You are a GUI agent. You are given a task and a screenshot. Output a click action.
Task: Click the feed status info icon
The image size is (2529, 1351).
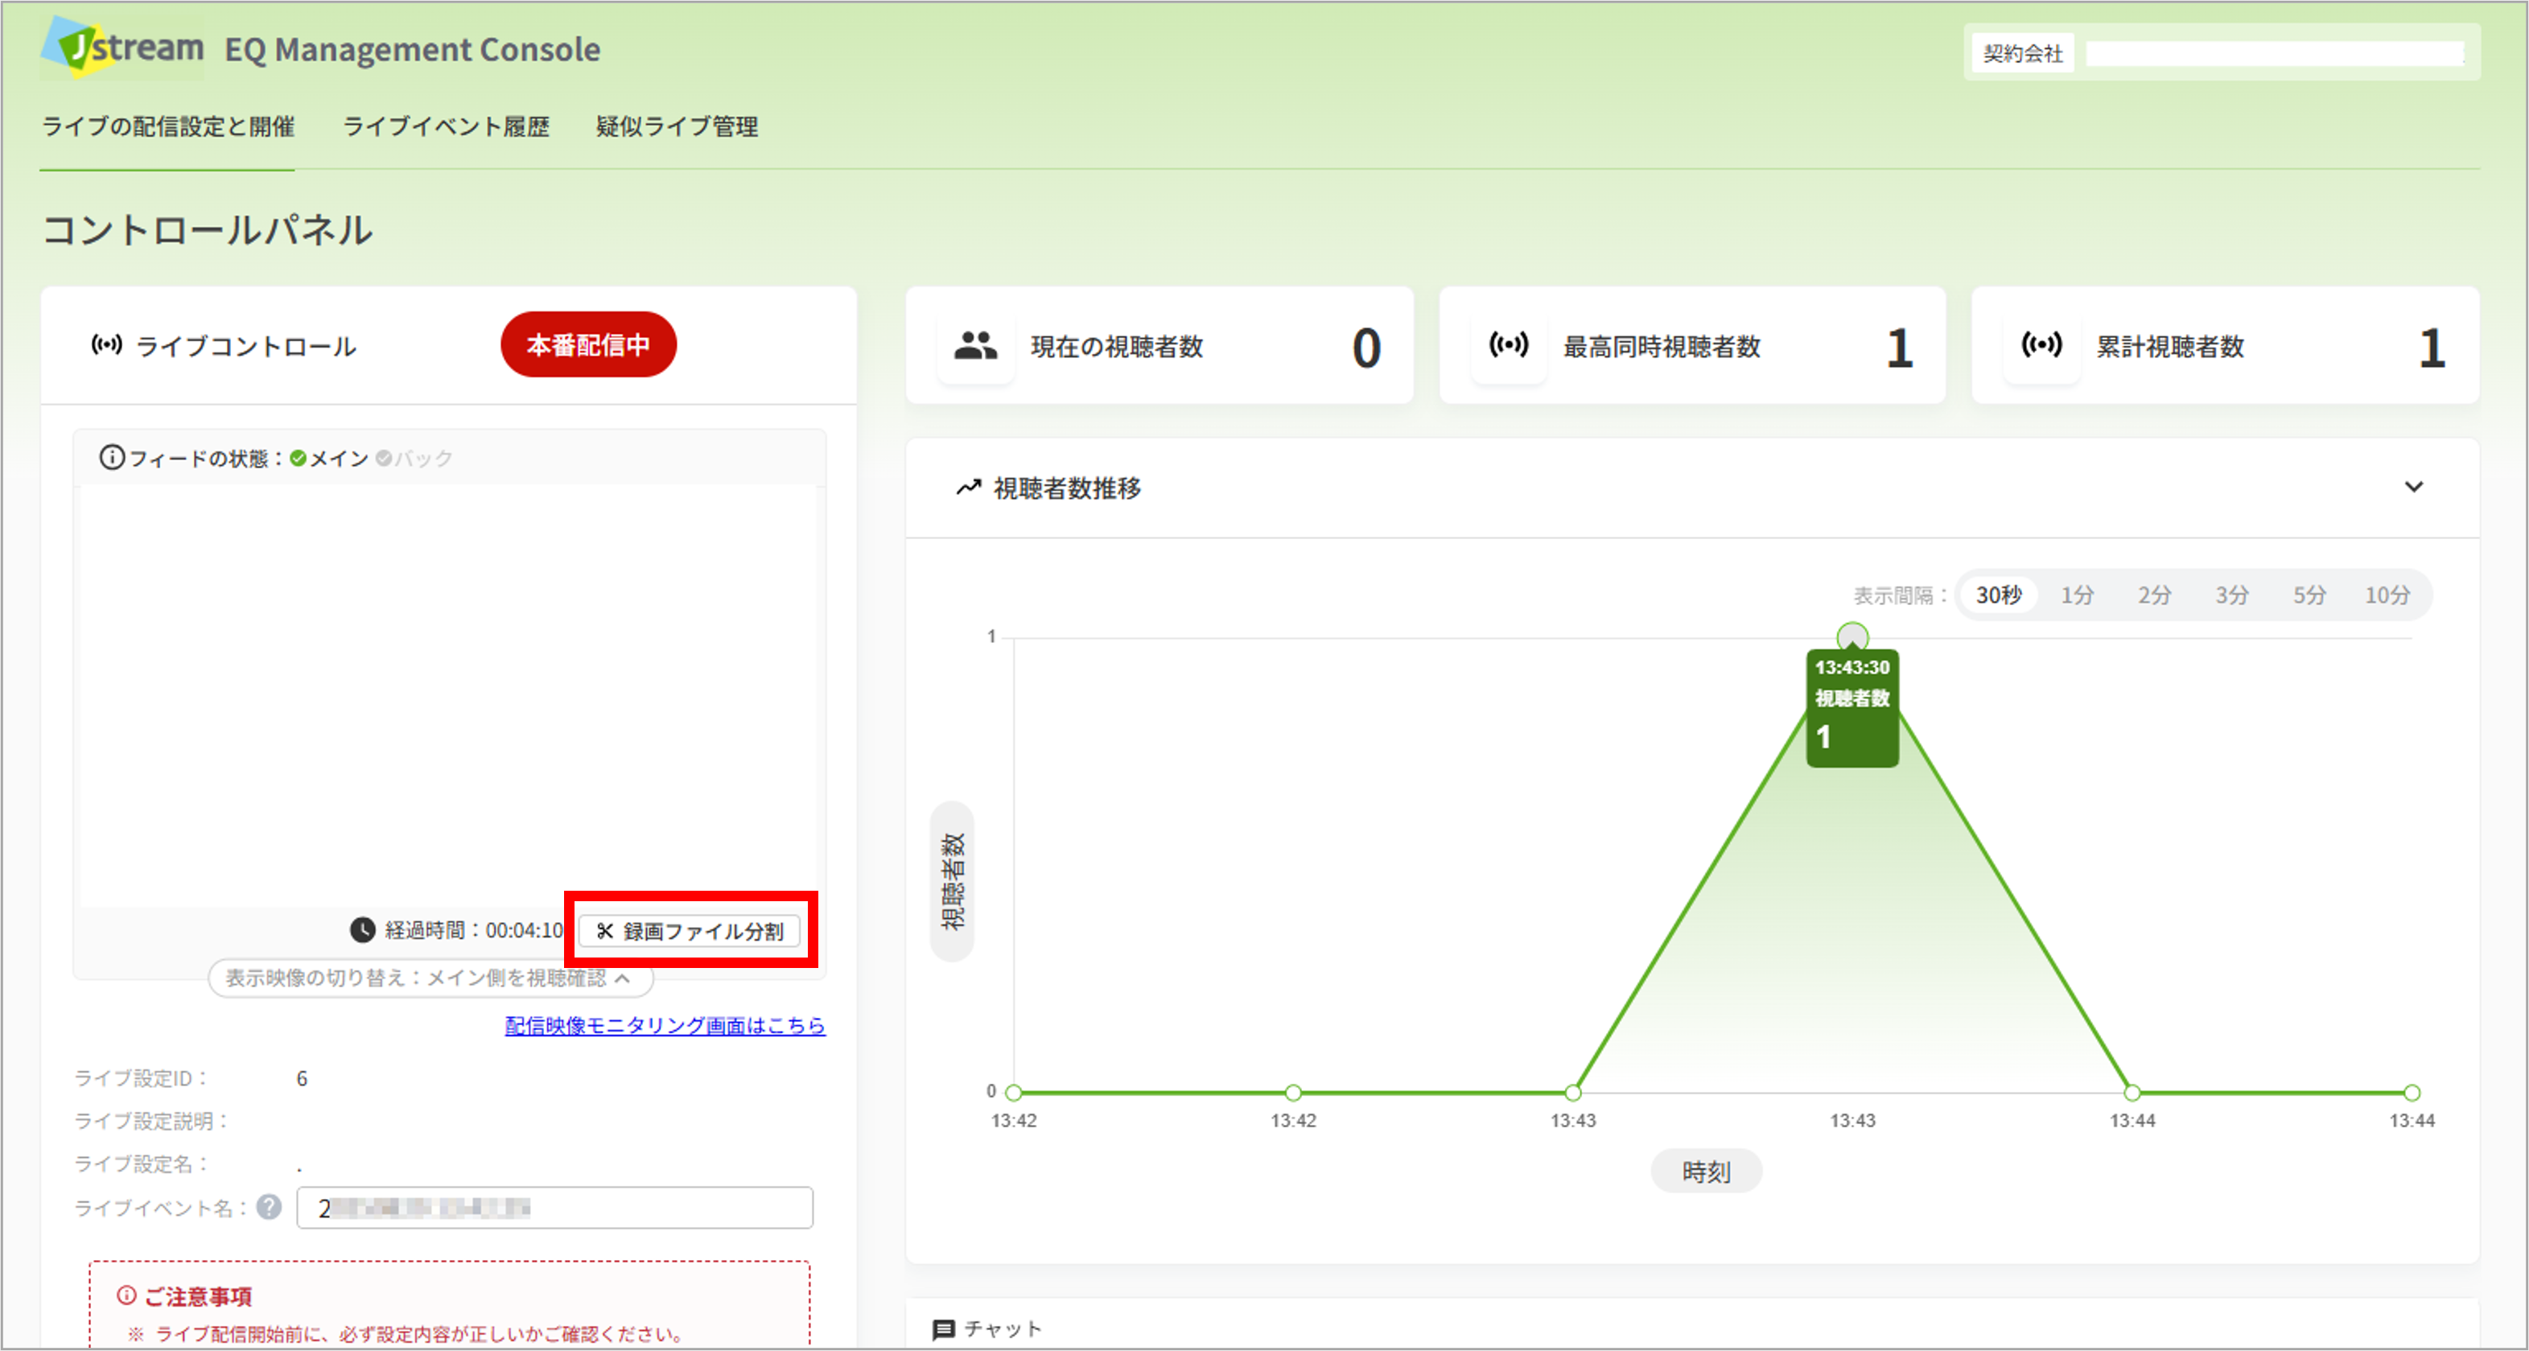pyautogui.click(x=112, y=458)
